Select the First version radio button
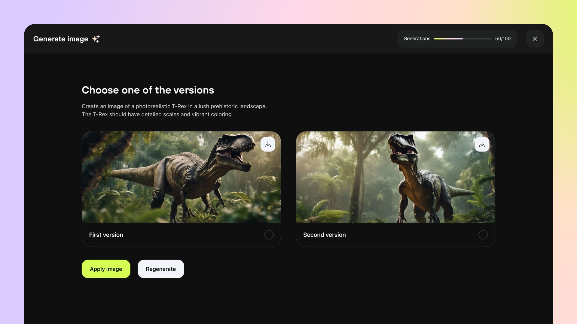Viewport: 577px width, 324px height. click(x=269, y=235)
